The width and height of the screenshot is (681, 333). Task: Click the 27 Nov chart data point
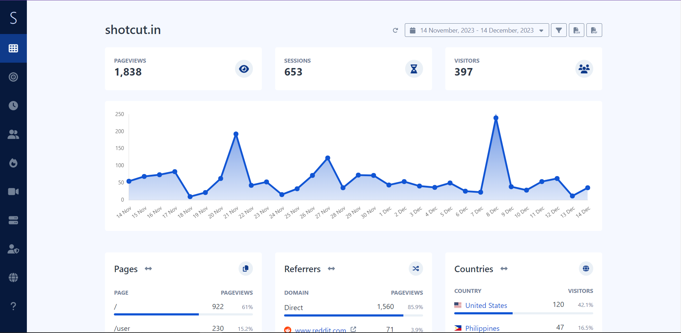327,158
